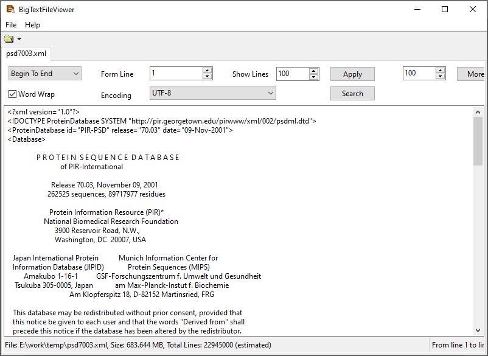
Task: Increase Form Line value with the up arrow
Action: click(207, 71)
